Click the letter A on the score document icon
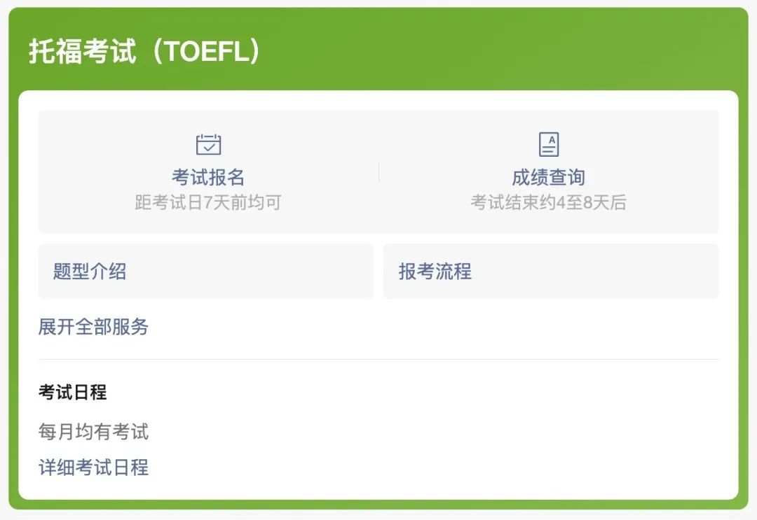Image resolution: width=757 pixels, height=520 pixels. [552, 140]
